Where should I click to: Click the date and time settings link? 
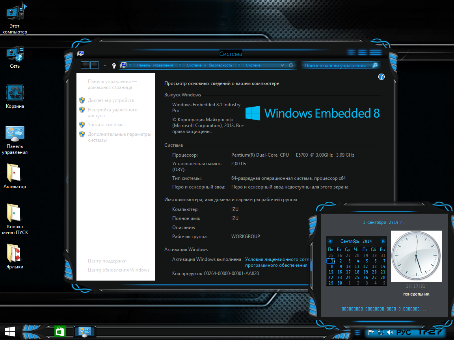point(384,309)
